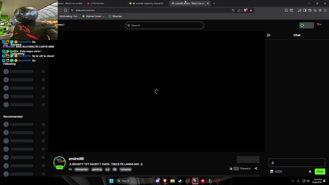Select the cs tag
The height and width of the screenshot is (185, 329).
click(x=107, y=169)
